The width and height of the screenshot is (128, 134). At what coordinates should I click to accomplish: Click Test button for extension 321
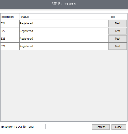click(118, 23)
